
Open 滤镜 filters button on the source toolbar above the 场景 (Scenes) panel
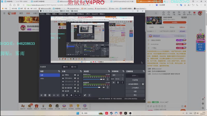click(74, 67)
